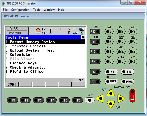This screenshot has width=147, height=116.
Task: Open the Configuration menu
Action: click(20, 10)
